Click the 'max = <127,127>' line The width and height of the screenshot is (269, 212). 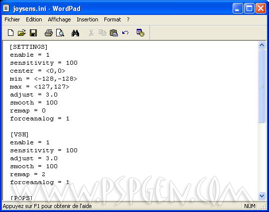pyautogui.click(x=40, y=87)
